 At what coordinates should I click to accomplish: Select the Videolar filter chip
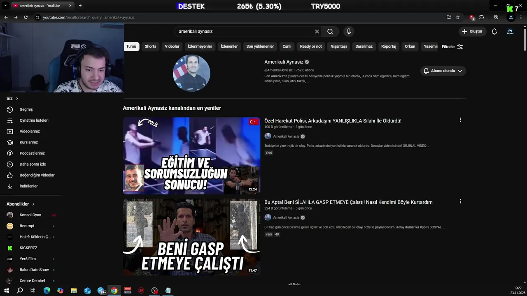pos(172,46)
